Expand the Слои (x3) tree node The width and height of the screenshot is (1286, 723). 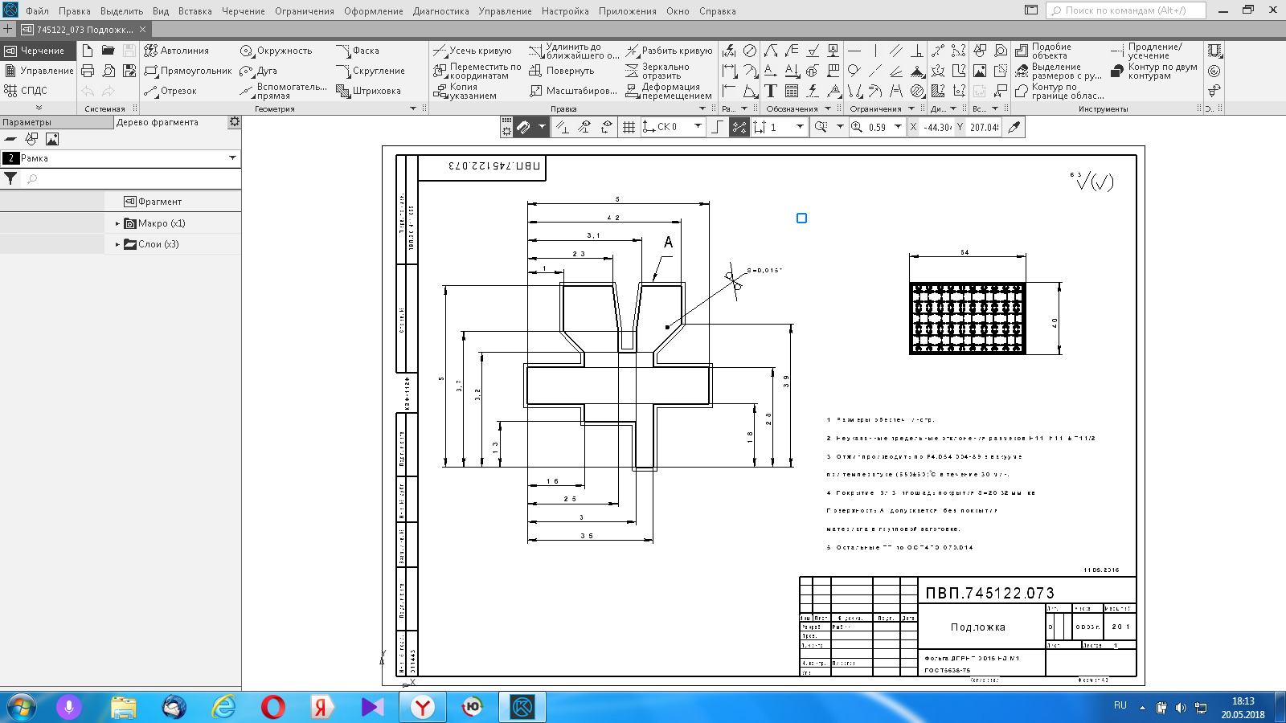pyautogui.click(x=117, y=244)
